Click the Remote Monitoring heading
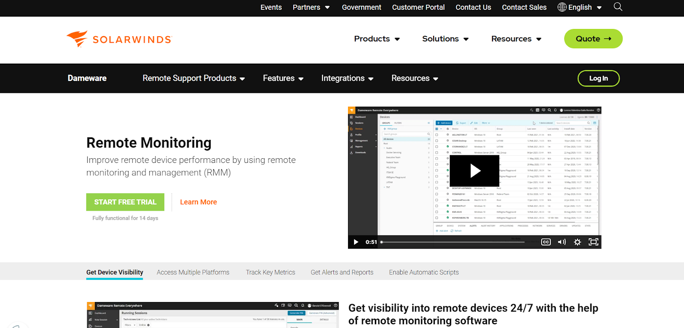This screenshot has width=684, height=328. coord(149,143)
